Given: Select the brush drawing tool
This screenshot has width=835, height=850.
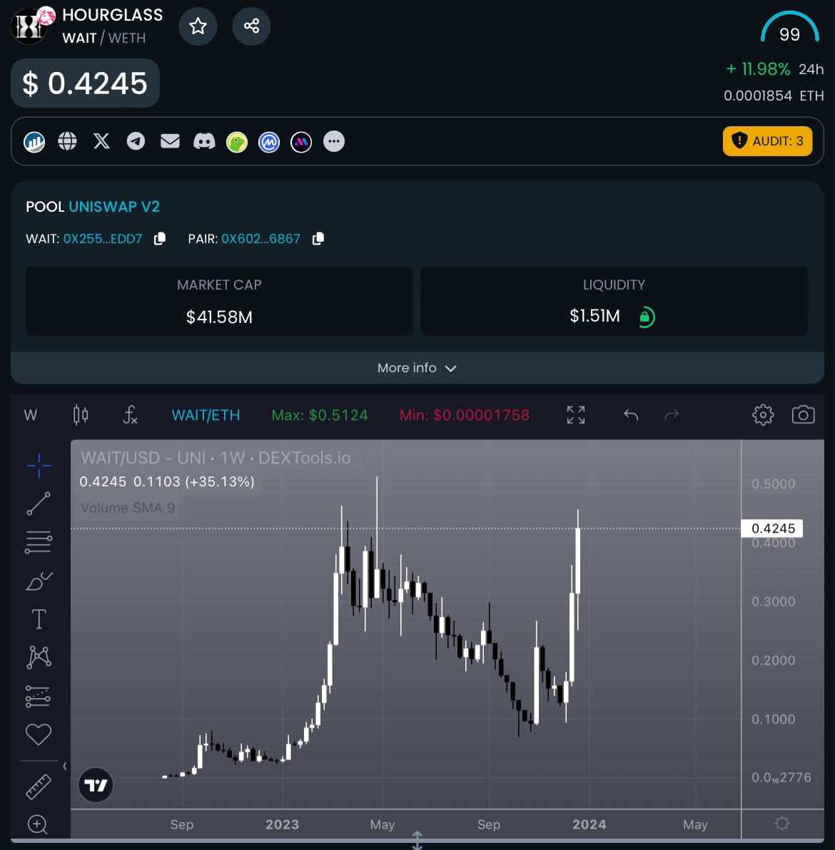Looking at the screenshot, I should coord(39,580).
